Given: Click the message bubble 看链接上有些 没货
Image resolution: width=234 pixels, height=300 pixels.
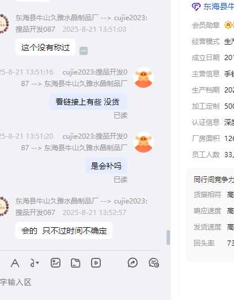Looking at the screenshot, I should pyautogui.click(x=88, y=102).
